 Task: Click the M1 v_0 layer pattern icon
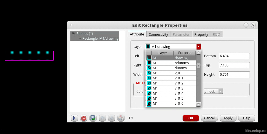click(149, 73)
